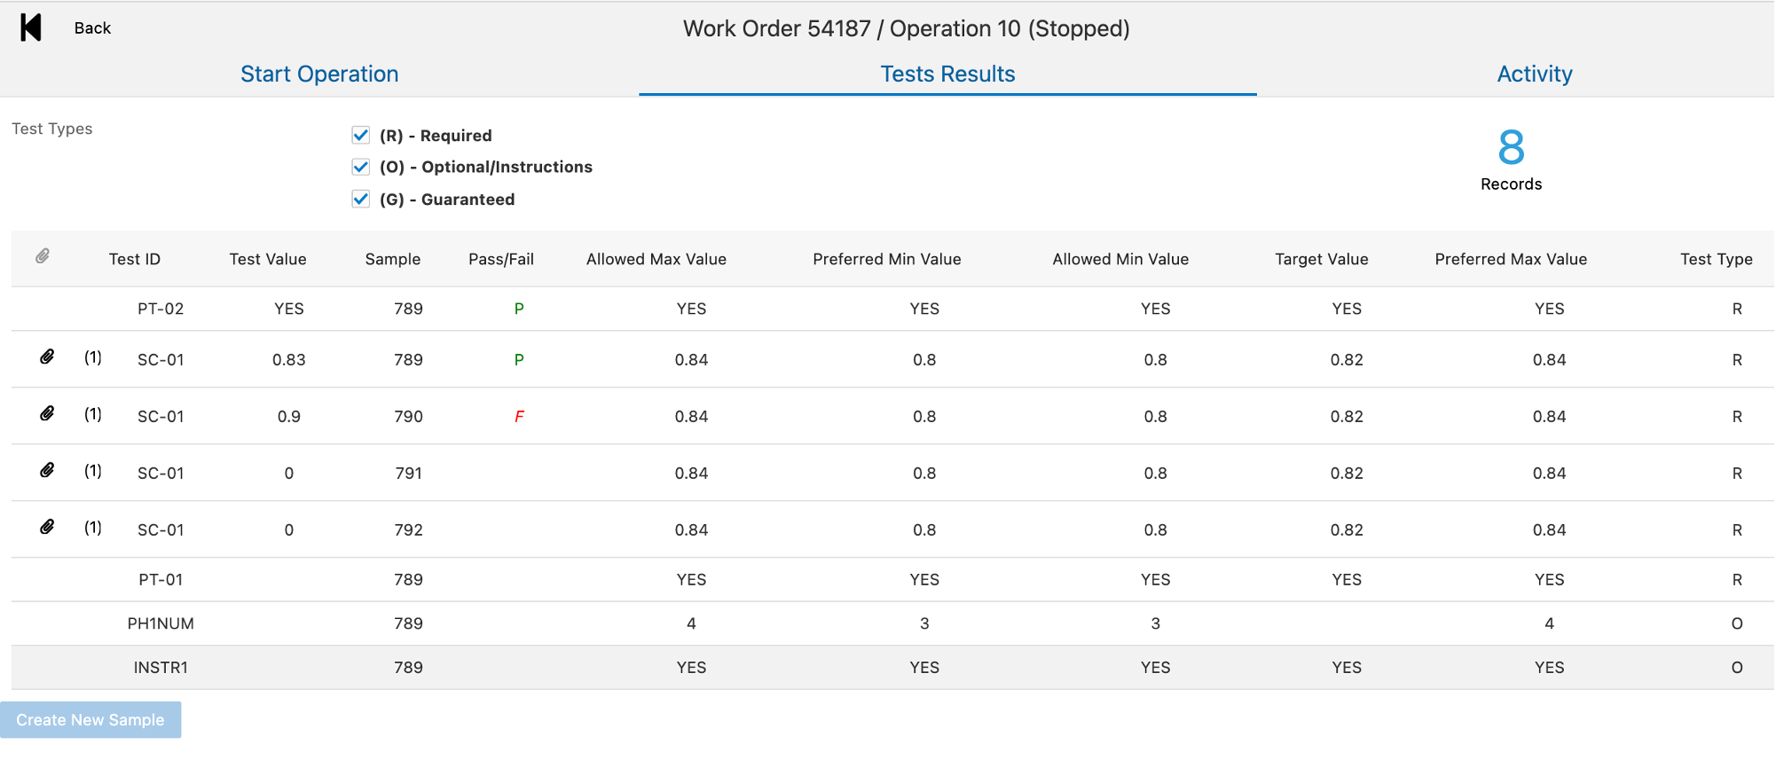The image size is (1776, 768).
Task: Click the back arrow icon
Action: [x=31, y=27]
